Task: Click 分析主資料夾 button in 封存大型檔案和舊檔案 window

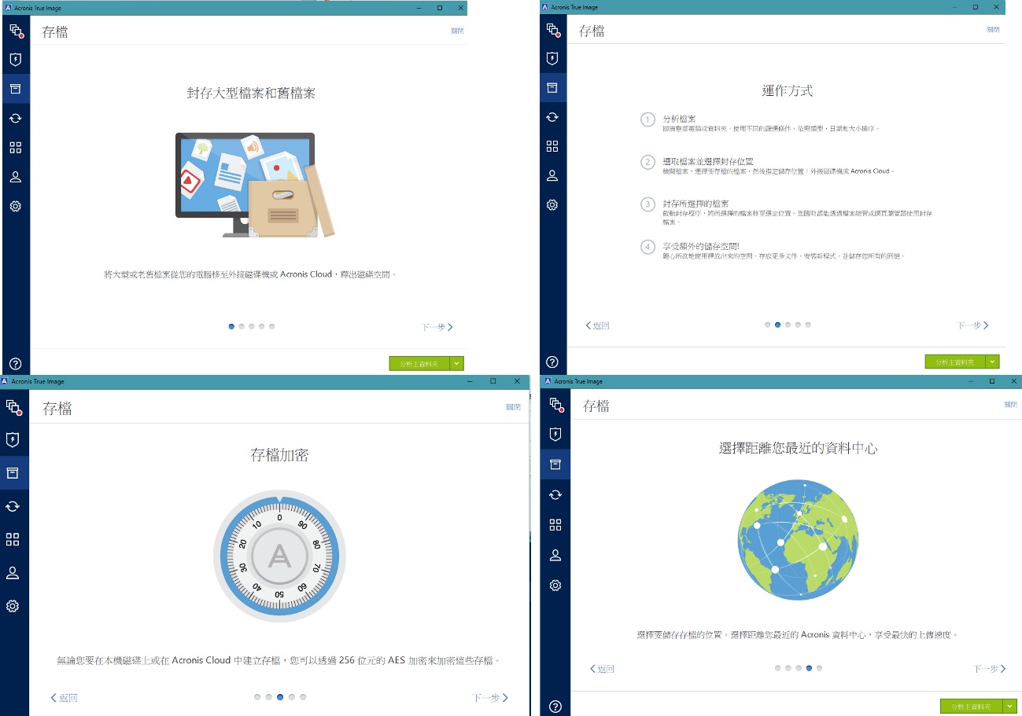Action: (419, 363)
